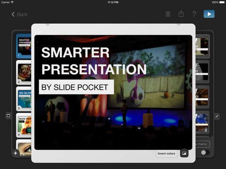Tap the partially hidden theme button
The image size is (226, 169).
tap(202, 144)
